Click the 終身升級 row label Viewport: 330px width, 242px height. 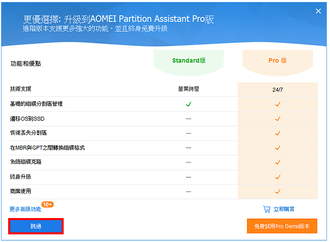[20, 177]
